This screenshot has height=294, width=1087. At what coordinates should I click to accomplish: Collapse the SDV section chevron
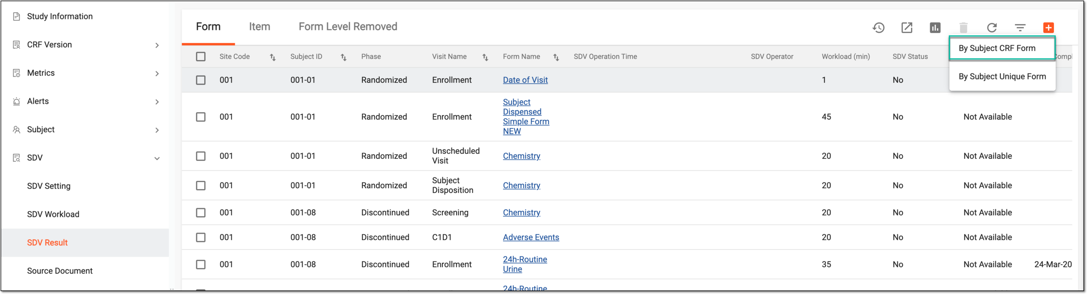click(157, 158)
